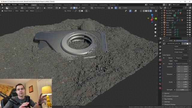Expand the rock.002 tree item

[x=162, y=32]
